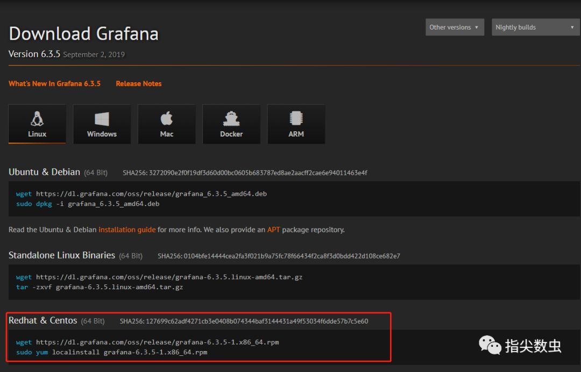Select the Windows logo icon
581x372 pixels.
coord(102,119)
